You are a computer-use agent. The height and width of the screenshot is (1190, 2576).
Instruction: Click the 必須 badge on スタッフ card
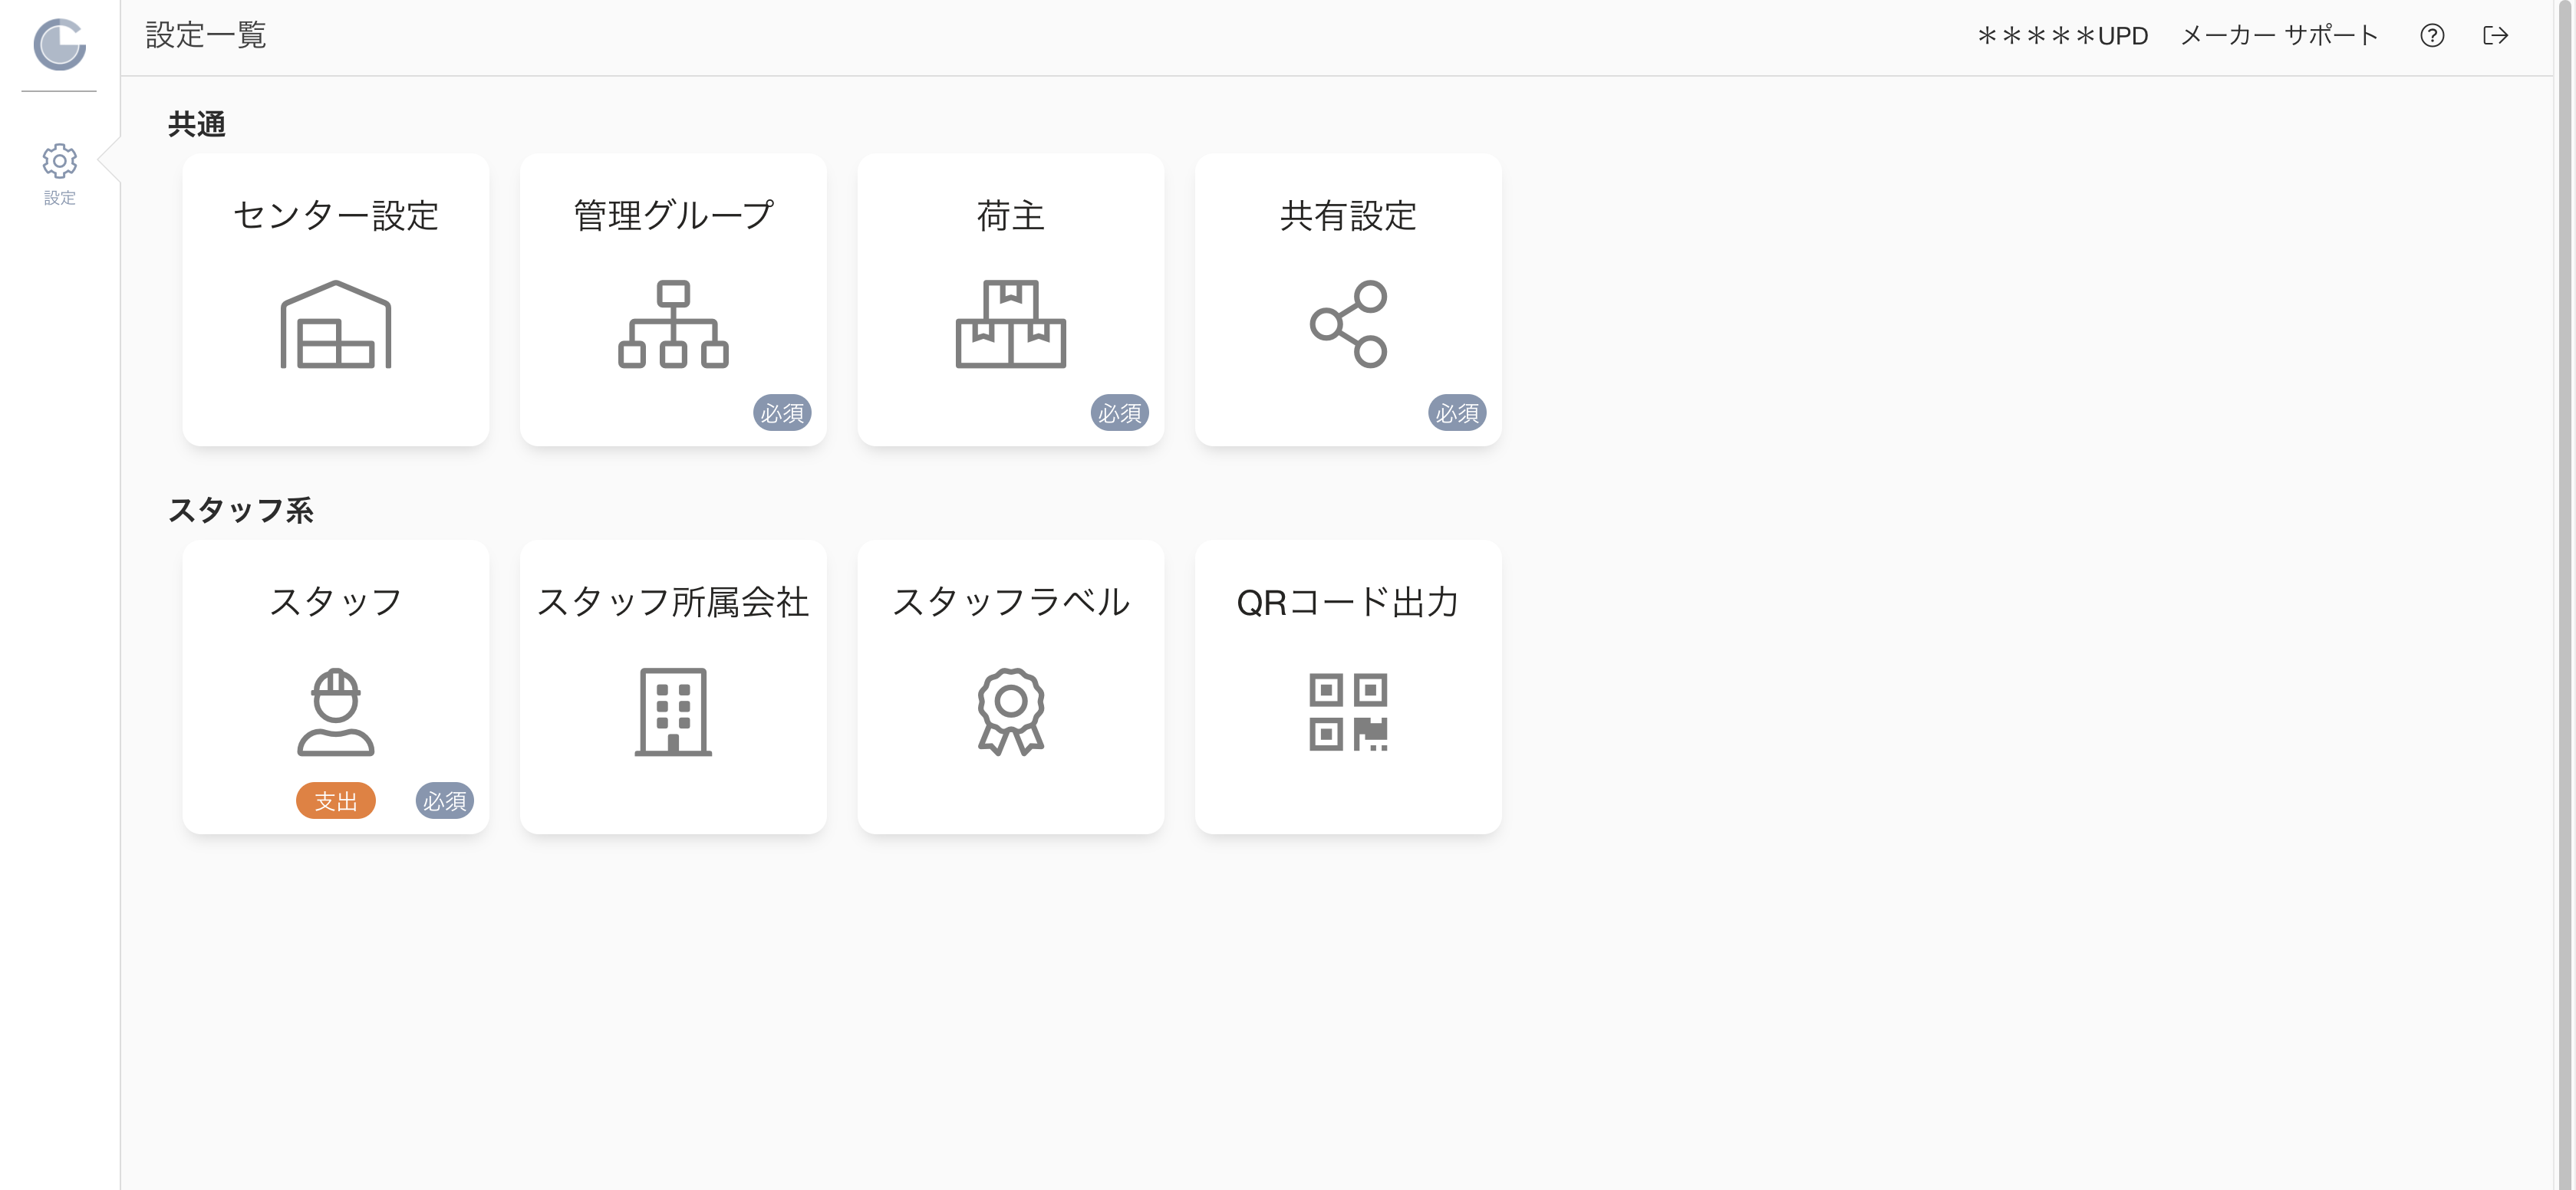tap(444, 801)
